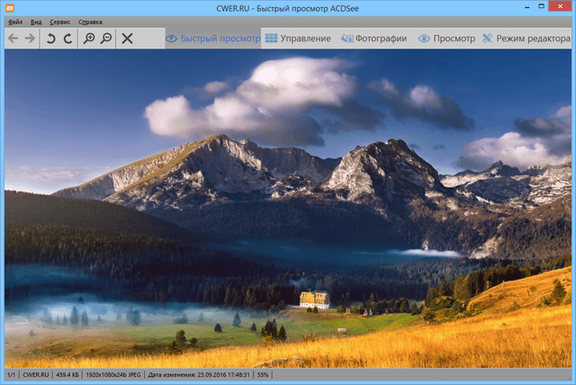Screen dimensions: 576x385
Task: Zoom out with magnifier minus icon
Action: (x=106, y=39)
